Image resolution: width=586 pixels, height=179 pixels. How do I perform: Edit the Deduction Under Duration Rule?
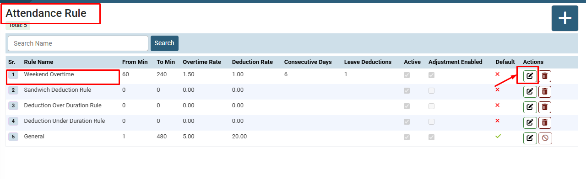point(530,123)
